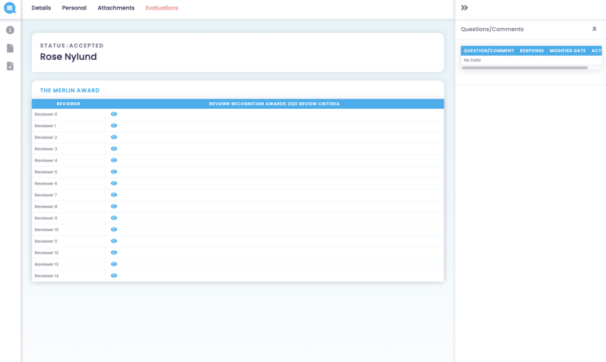View Reviewer 0 evaluation eye icon
The width and height of the screenshot is (606, 362).
click(x=114, y=114)
